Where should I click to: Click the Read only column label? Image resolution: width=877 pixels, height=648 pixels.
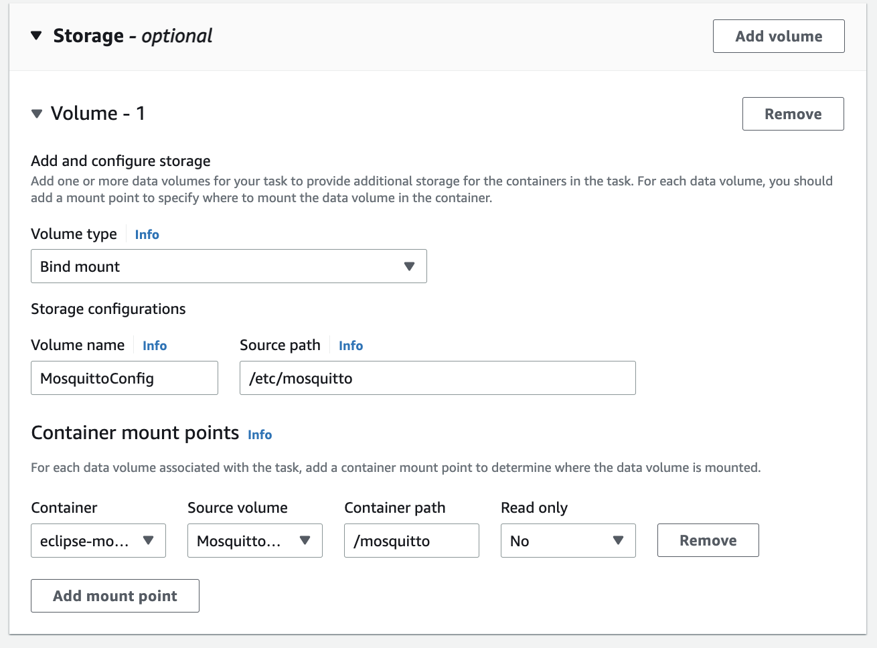point(534,507)
